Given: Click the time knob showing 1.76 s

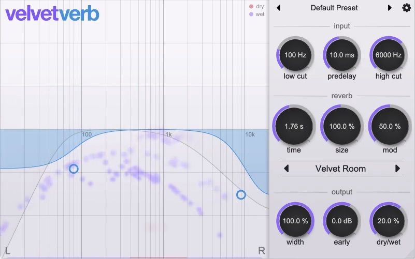Looking at the screenshot, I should coord(294,126).
